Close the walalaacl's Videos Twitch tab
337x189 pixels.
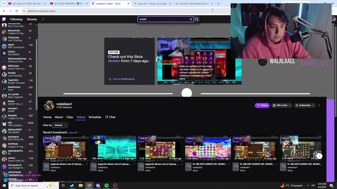coord(128,4)
